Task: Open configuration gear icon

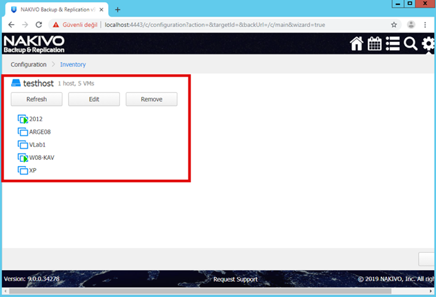Action: click(x=428, y=44)
